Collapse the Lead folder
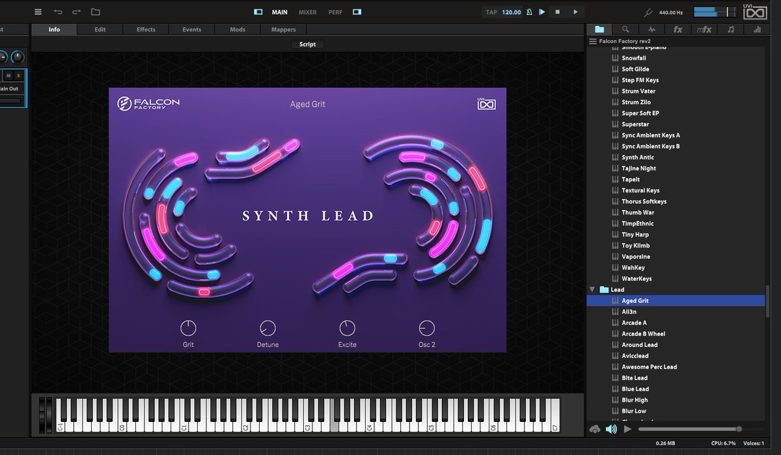Image resolution: width=781 pixels, height=455 pixels. coord(592,290)
